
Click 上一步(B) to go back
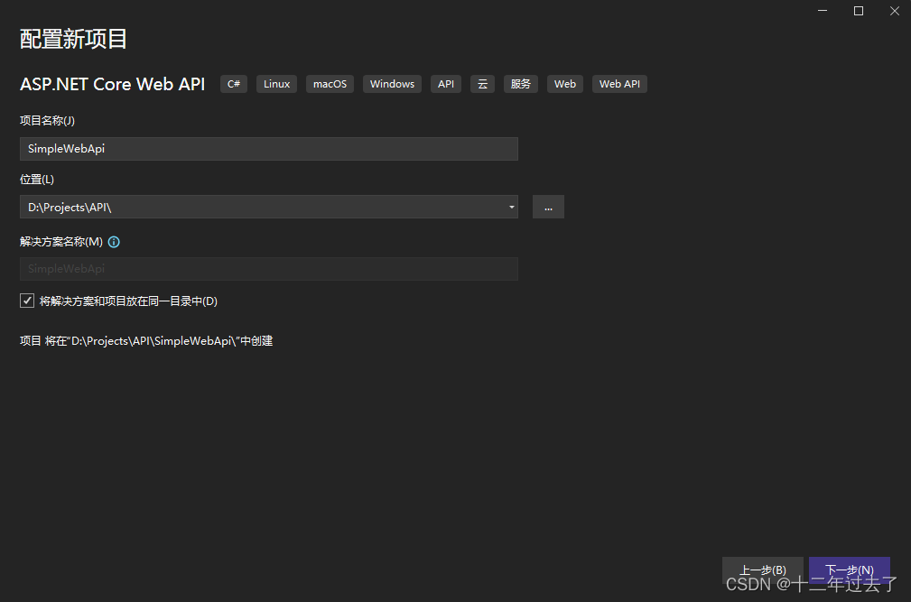pyautogui.click(x=762, y=570)
